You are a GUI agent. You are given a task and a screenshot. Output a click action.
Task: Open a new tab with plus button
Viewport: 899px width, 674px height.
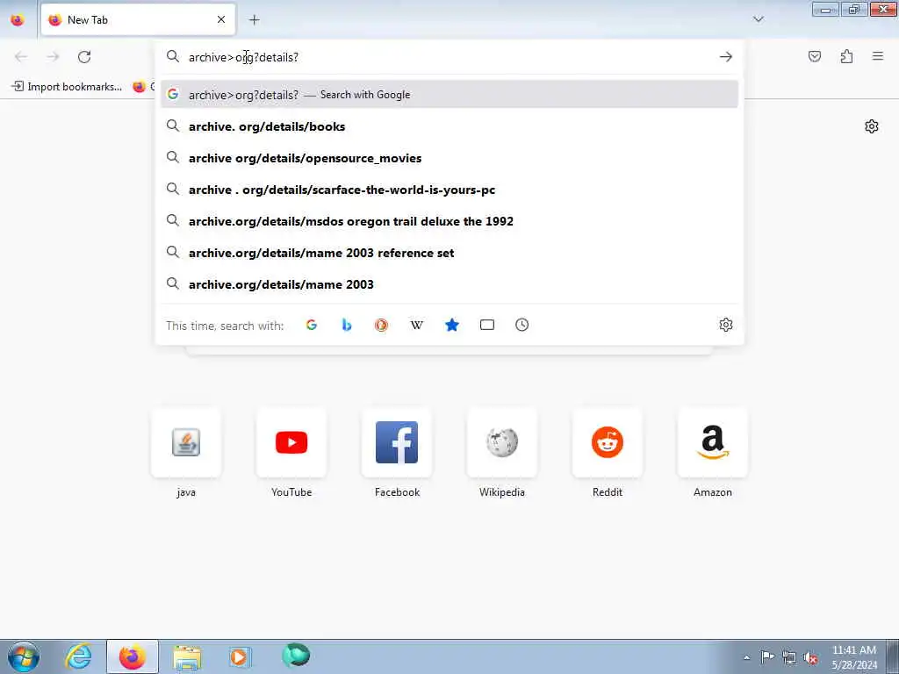[255, 20]
